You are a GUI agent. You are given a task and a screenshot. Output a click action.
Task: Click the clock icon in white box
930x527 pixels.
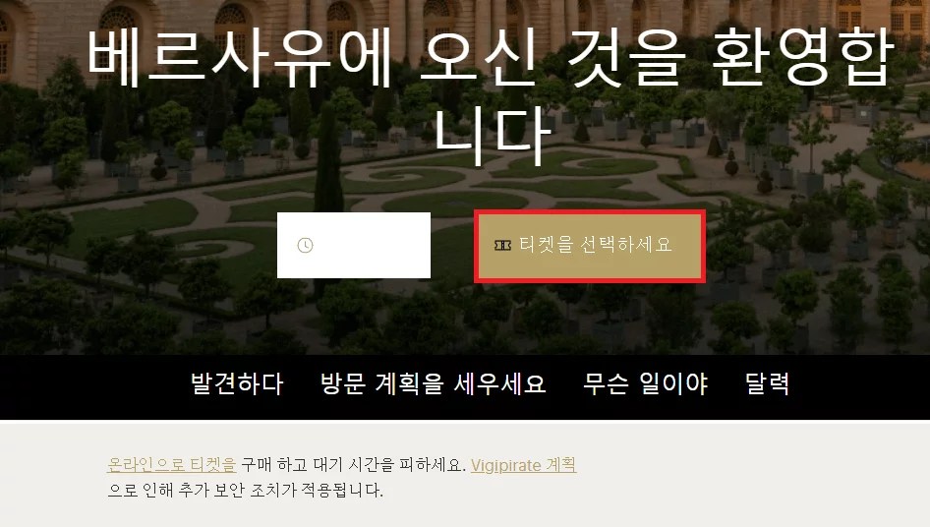pos(305,245)
